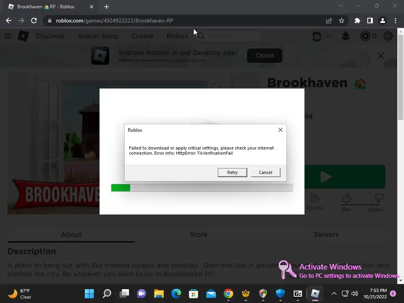The height and width of the screenshot is (303, 404).
Task: Click the Brookhaven game thumbnail image
Action: 54,144
